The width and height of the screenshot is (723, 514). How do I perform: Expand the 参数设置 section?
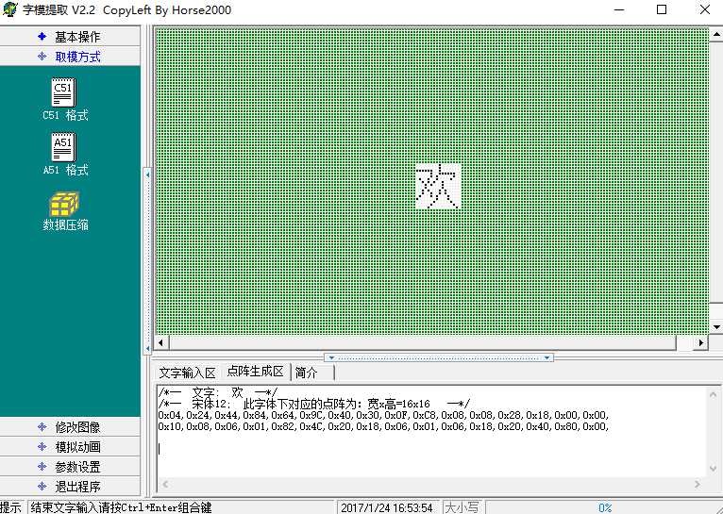coord(70,467)
